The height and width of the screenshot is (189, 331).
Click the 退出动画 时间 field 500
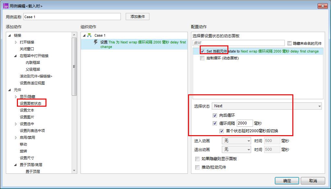click(x=272, y=149)
